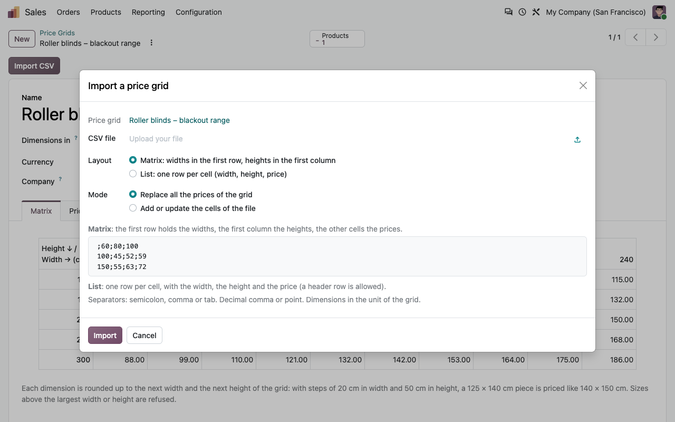The image size is (675, 422).
Task: Click the 115.00 price cell
Action: click(x=609, y=280)
